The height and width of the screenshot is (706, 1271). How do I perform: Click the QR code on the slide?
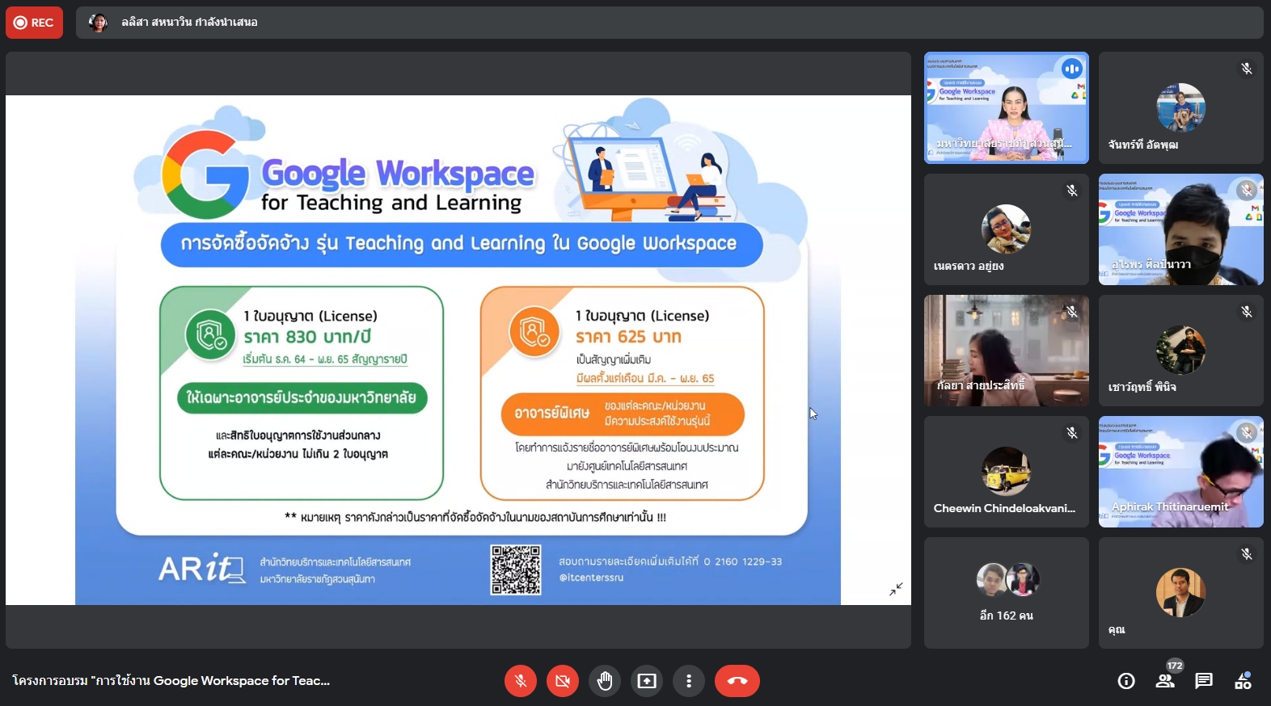click(515, 569)
